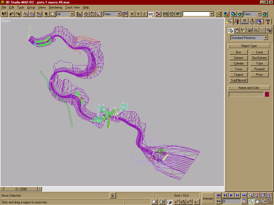
Task: Activate Bind to Space Warp tool
Action: [39, 14]
